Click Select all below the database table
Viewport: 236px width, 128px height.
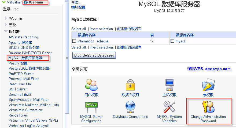pos(79,47)
